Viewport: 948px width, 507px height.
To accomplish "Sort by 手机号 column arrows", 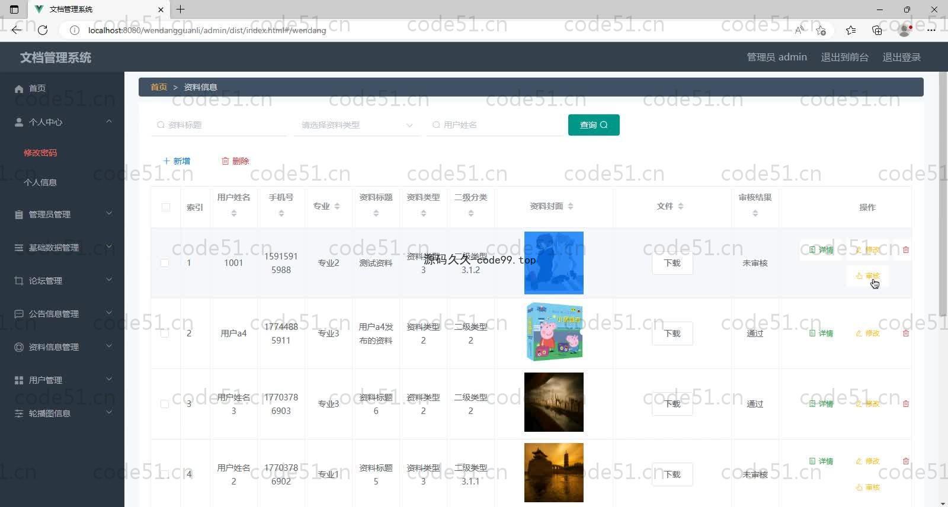I will click(281, 213).
